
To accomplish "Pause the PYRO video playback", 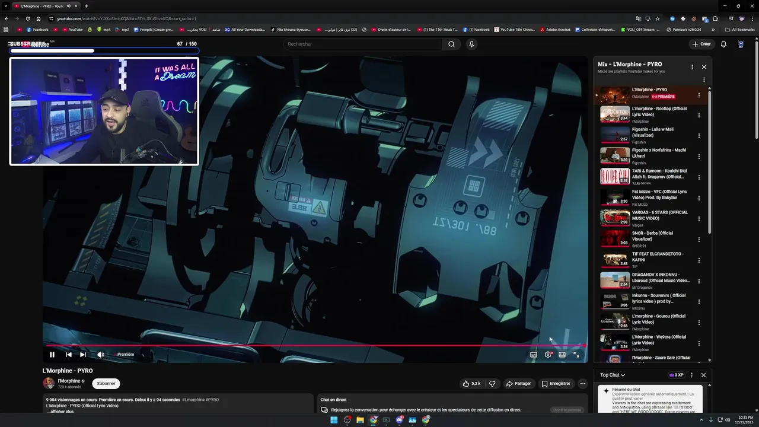I will point(52,355).
